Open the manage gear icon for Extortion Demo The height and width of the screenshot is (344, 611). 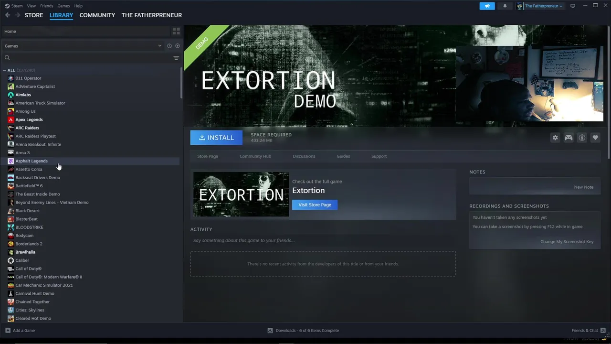[x=555, y=138]
